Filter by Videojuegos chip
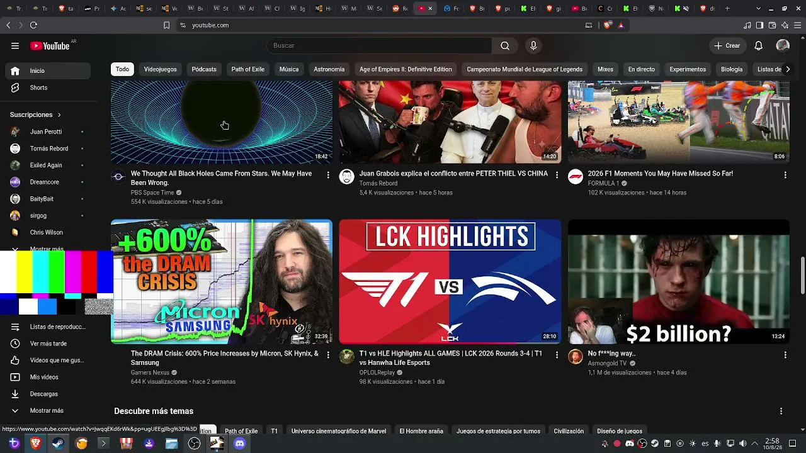Viewport: 806px width, 453px height. (161, 69)
